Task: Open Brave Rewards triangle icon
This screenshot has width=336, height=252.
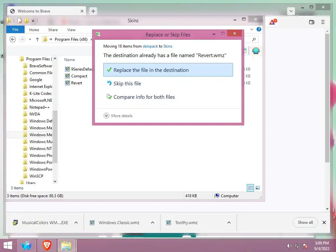Action: (x=273, y=22)
